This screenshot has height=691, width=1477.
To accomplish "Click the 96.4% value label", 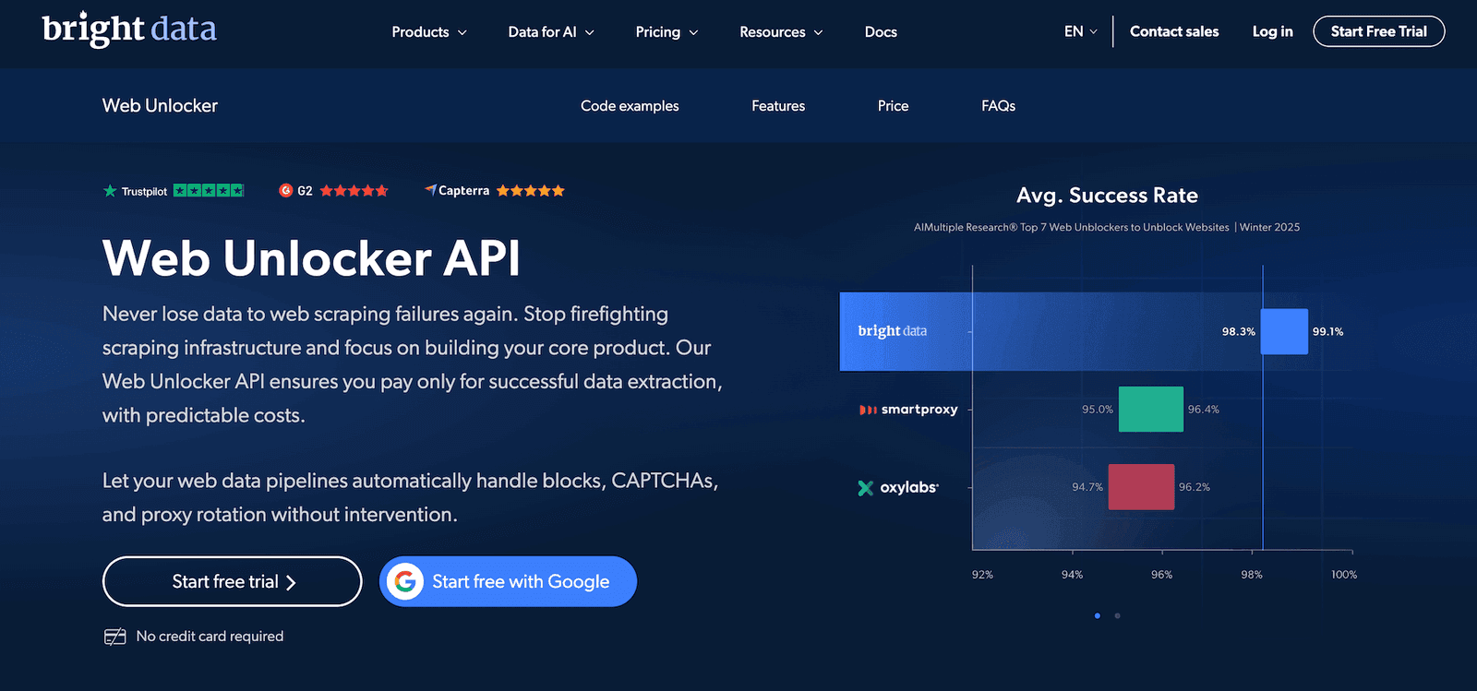I will pyautogui.click(x=1203, y=410).
